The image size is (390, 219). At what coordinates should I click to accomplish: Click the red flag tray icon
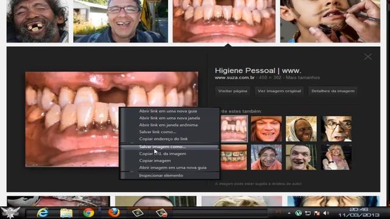317,213
